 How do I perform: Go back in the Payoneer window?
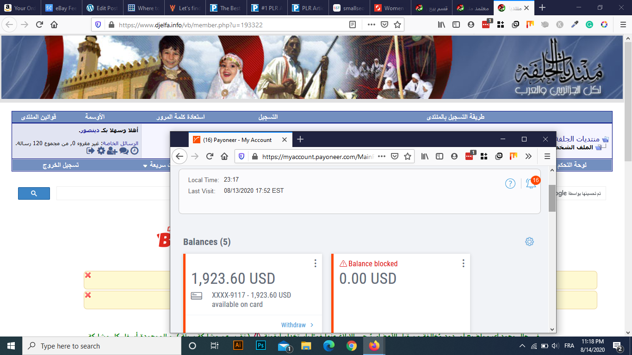(x=180, y=157)
